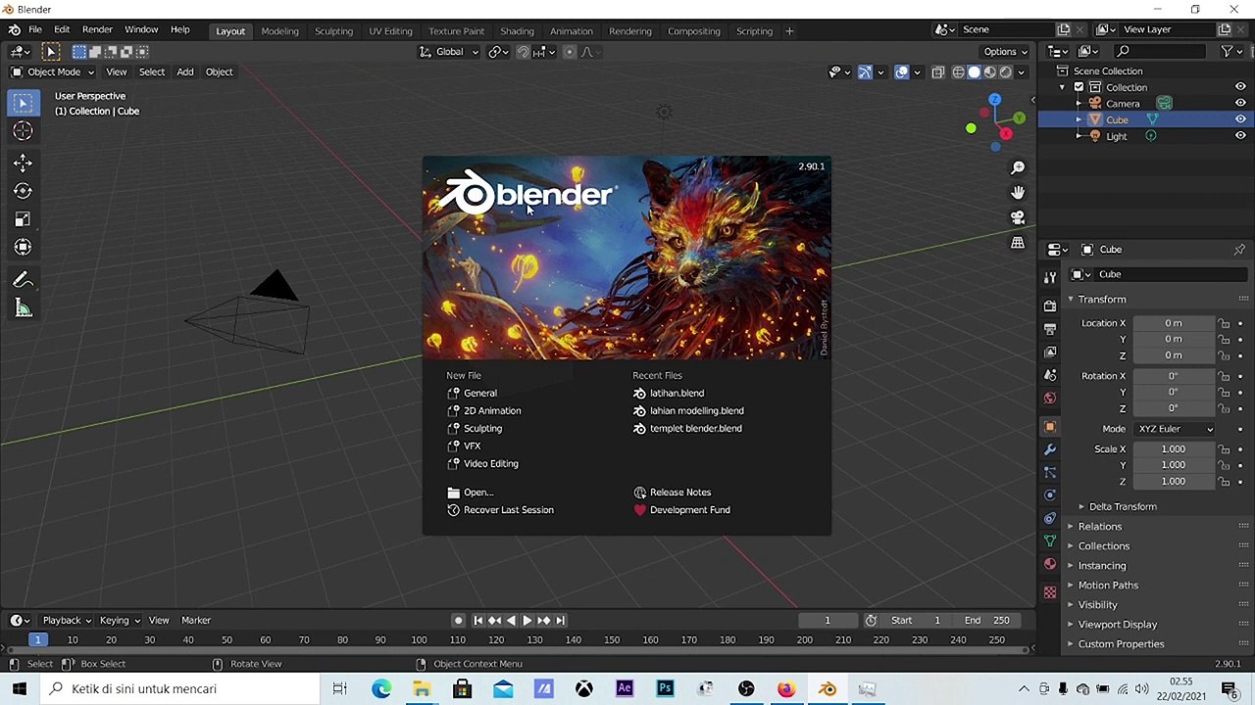
Task: Open the Modifier properties wrench tab
Action: tap(1050, 449)
